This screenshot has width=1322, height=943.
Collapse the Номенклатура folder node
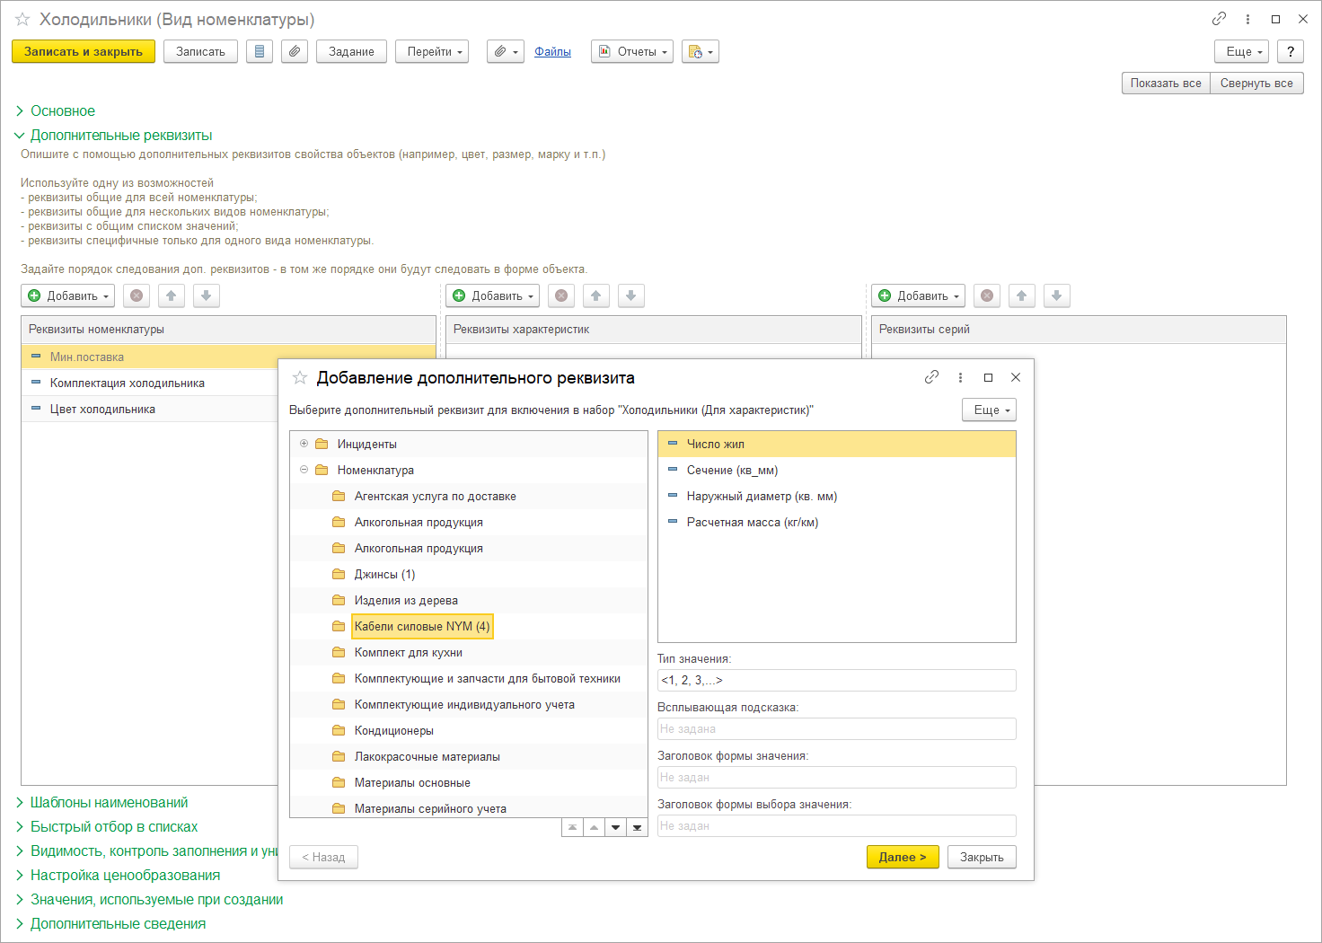coord(304,470)
